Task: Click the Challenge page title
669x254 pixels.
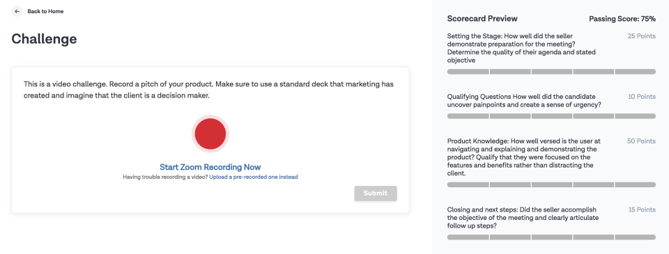Action: coord(44,39)
